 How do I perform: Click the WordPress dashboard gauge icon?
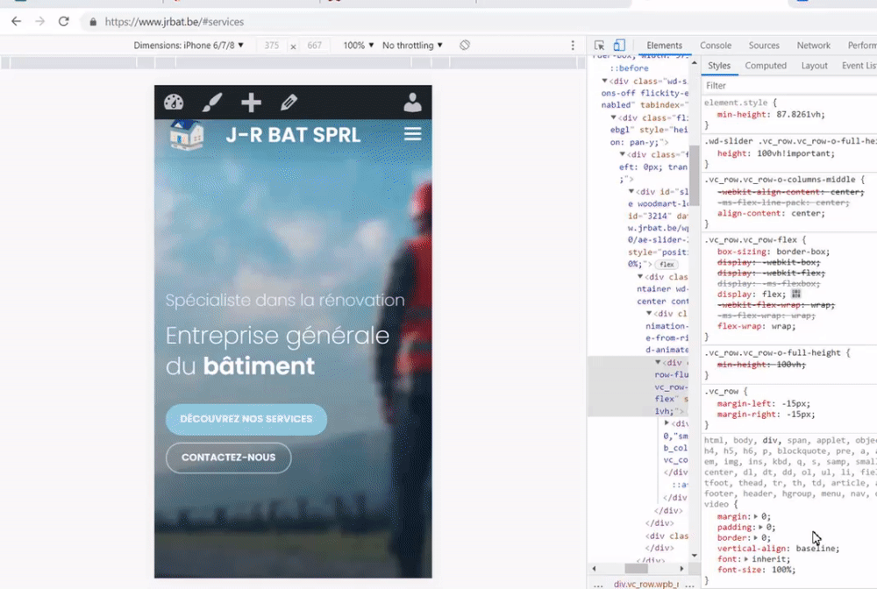point(174,103)
